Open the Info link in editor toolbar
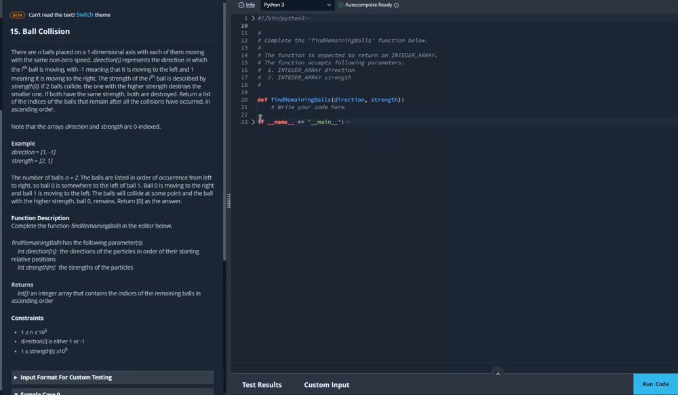 pos(250,5)
